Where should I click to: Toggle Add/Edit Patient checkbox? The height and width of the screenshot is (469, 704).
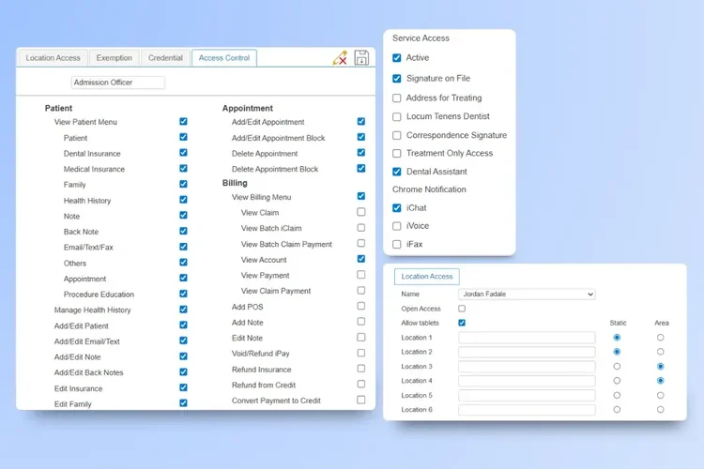click(x=183, y=325)
